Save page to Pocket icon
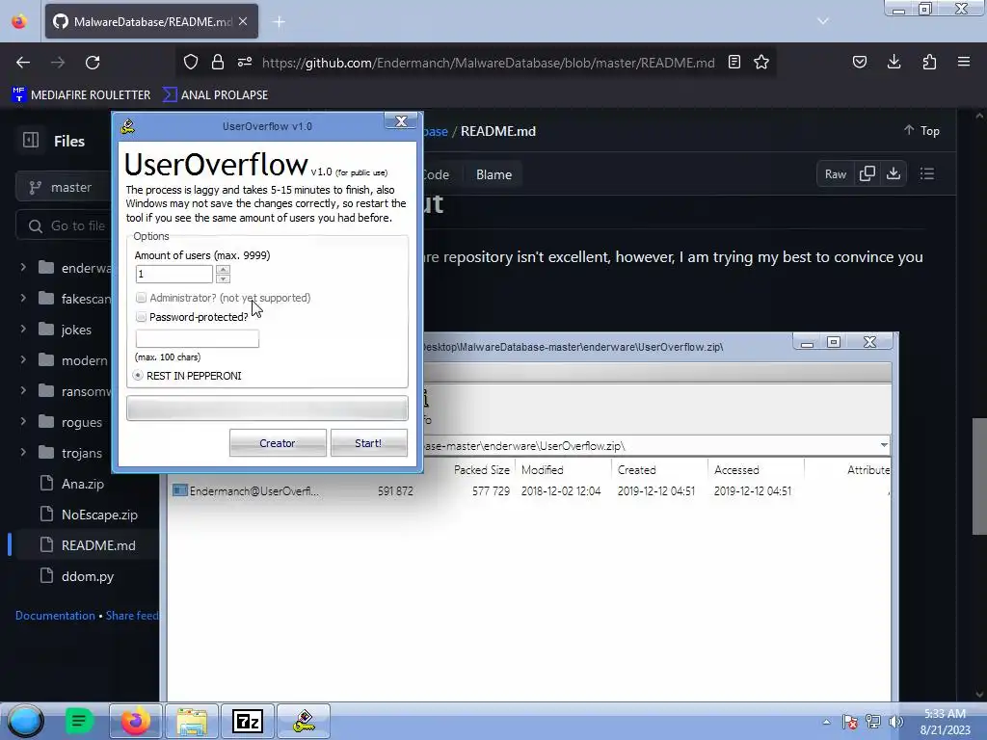Screen dimensions: 987x740 click(x=859, y=62)
